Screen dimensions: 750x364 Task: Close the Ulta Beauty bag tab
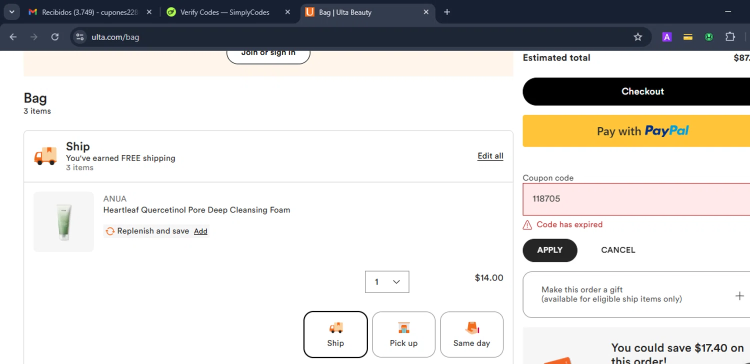point(426,12)
